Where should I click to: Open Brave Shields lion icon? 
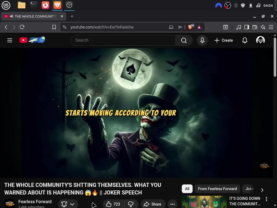pyautogui.click(x=191, y=27)
